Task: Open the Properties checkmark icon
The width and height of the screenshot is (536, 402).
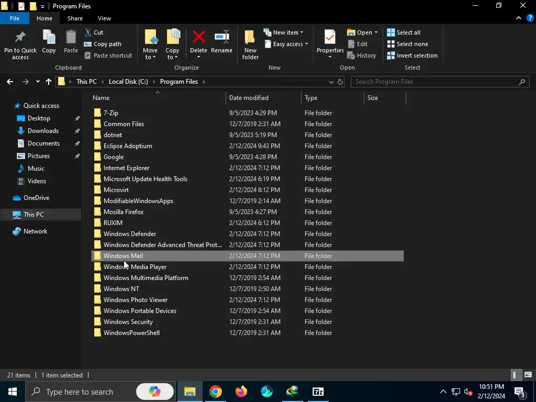Action: pos(330,37)
